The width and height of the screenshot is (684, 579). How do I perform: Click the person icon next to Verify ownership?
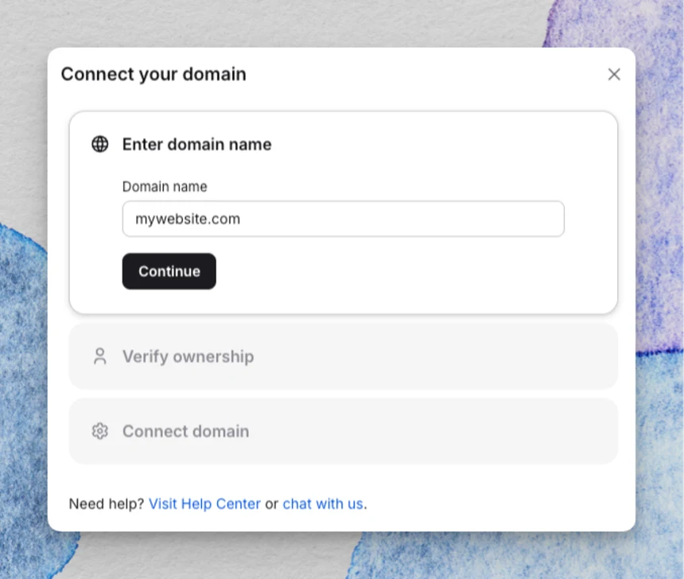(99, 356)
